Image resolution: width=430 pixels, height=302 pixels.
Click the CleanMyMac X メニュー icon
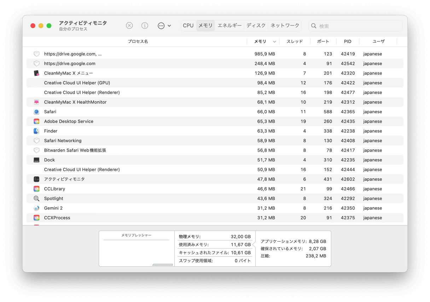pyautogui.click(x=36, y=73)
